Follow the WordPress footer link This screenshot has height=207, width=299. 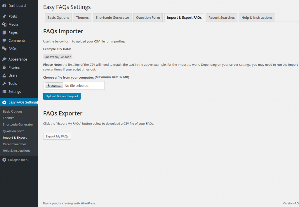click(88, 203)
